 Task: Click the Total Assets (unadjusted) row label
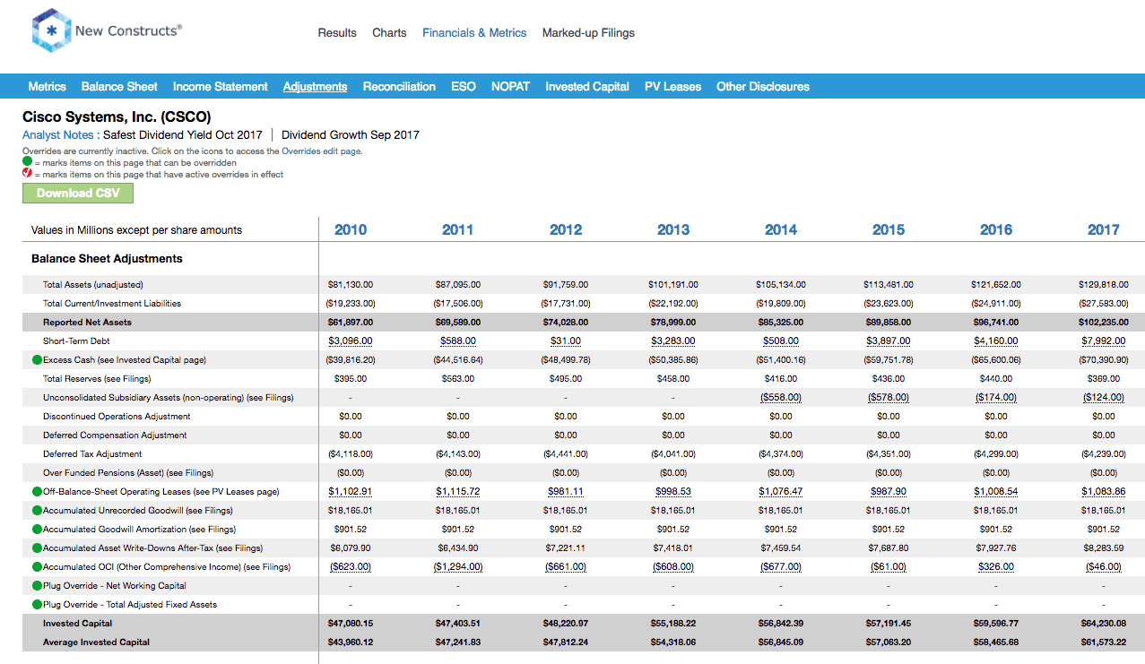(93, 285)
